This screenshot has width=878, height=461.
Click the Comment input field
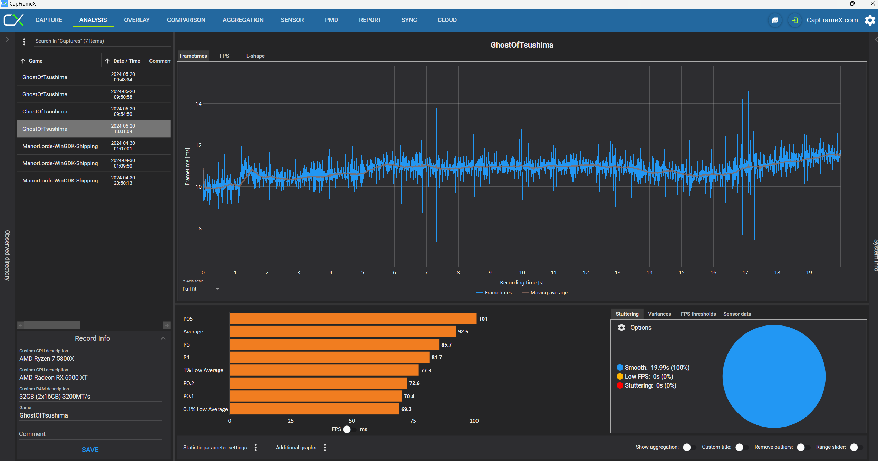click(x=90, y=434)
